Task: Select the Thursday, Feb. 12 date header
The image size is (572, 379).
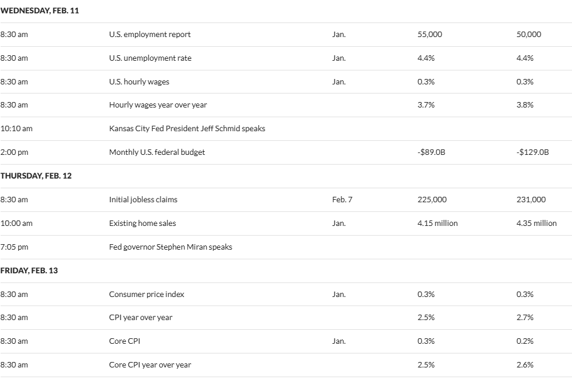Action: click(36, 176)
